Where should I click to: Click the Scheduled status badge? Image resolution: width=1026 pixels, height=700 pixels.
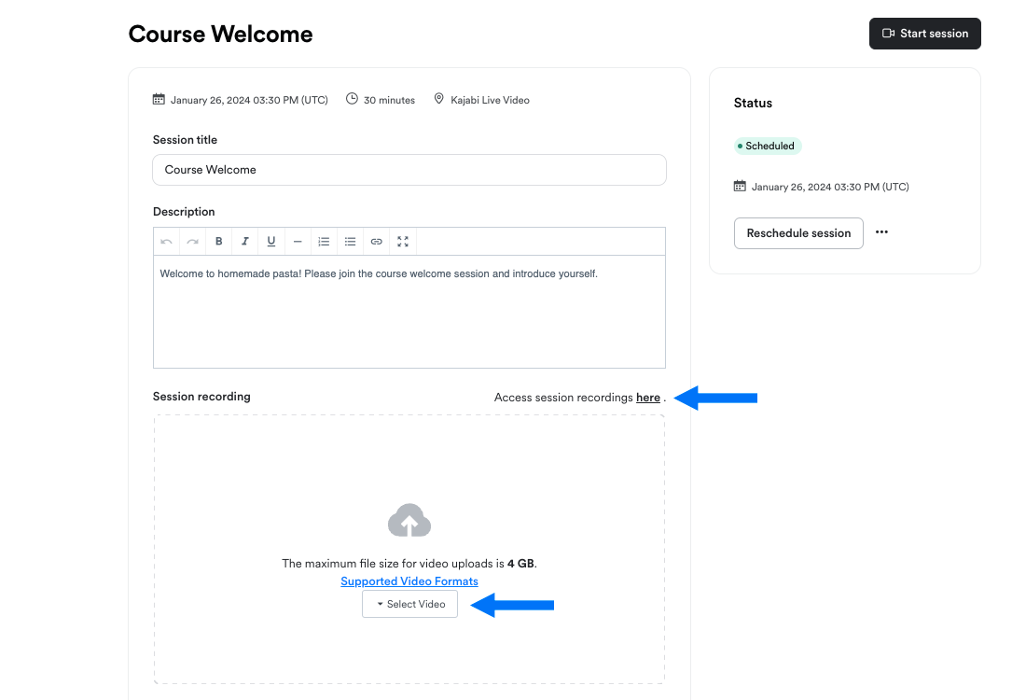coord(768,146)
